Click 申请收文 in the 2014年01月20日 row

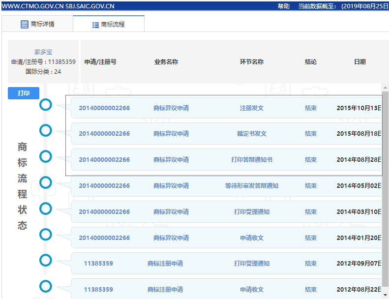click(x=252, y=238)
